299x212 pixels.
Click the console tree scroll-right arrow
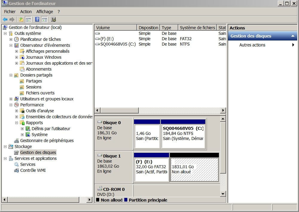tap(89, 200)
